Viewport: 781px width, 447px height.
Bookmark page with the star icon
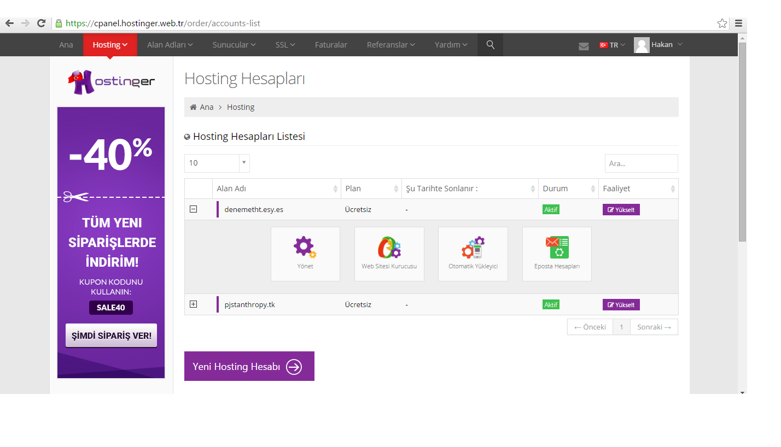point(722,23)
